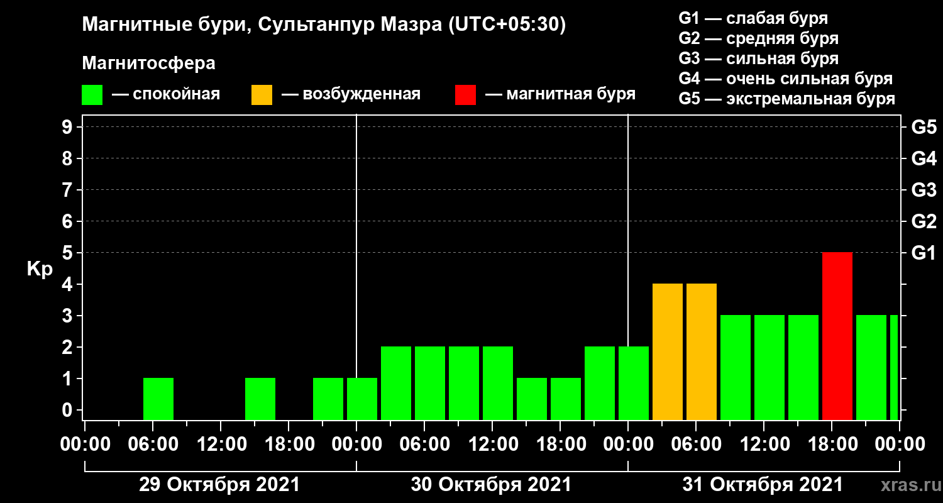Image resolution: width=943 pixels, height=503 pixels.
Task: Click the G5 — экстремальная буря legend line
Action: (787, 99)
